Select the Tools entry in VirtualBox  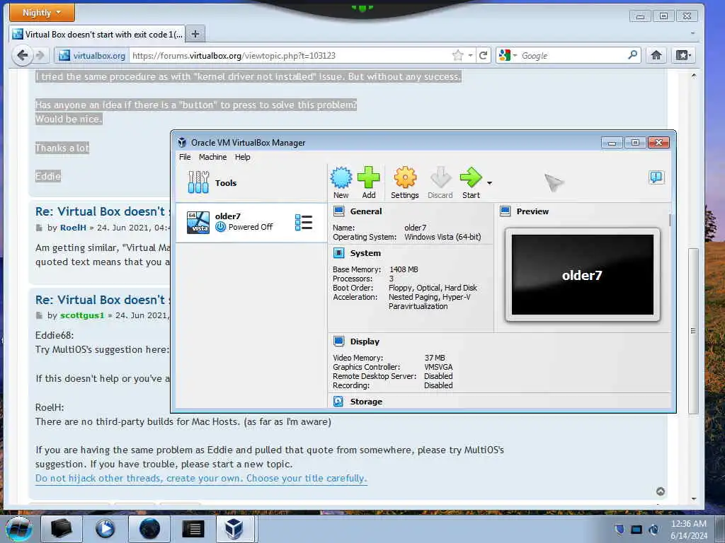(x=251, y=183)
